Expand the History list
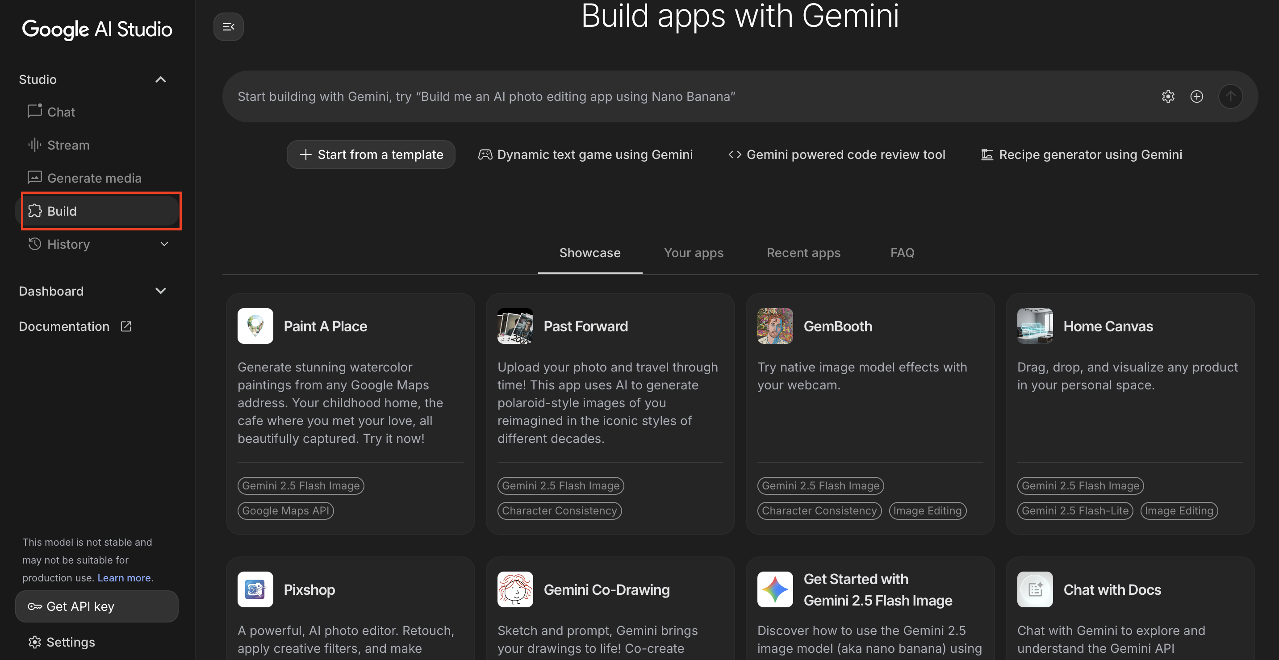1279x660 pixels. [x=164, y=244]
